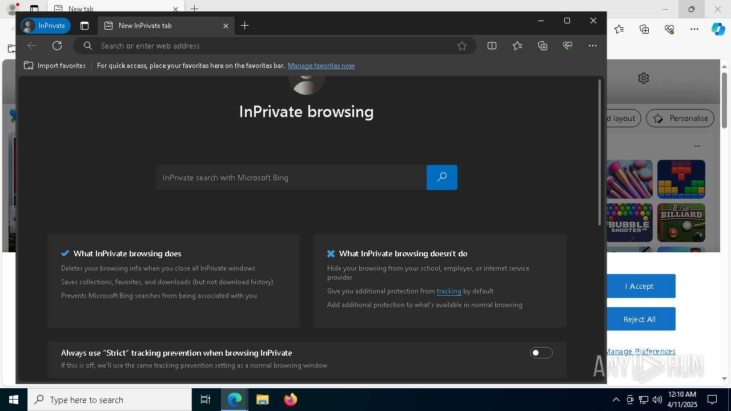Open Bubble Shooter game thumbnail
The height and width of the screenshot is (411, 731).
(x=629, y=223)
